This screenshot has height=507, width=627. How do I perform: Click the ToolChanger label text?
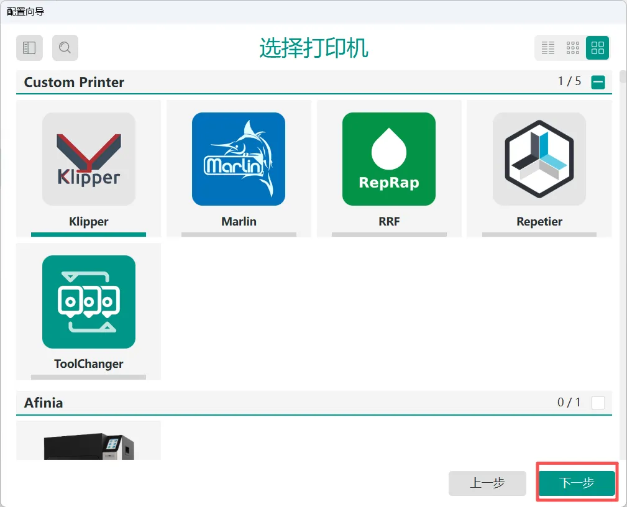89,364
